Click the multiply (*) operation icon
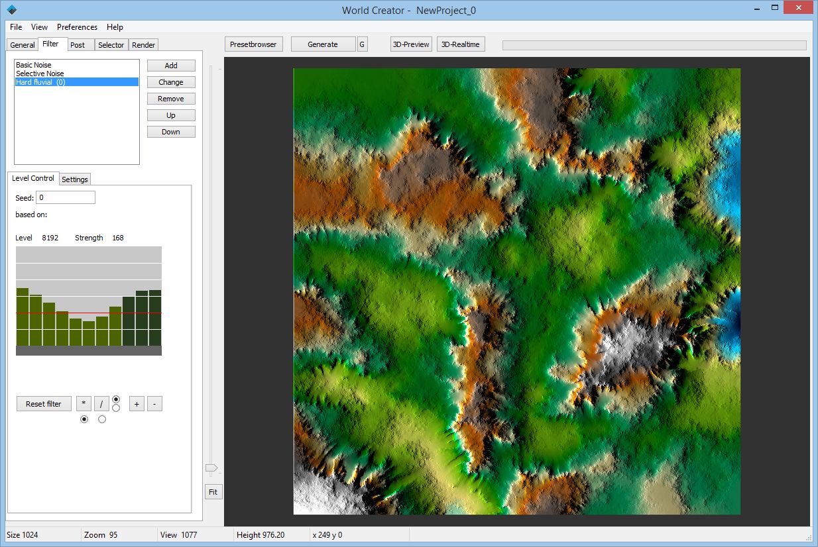This screenshot has width=818, height=547. [x=84, y=403]
